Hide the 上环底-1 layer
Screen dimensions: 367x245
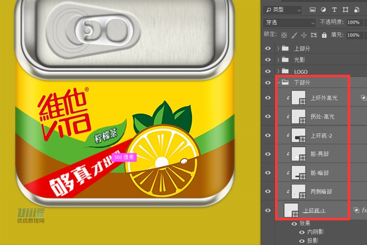pyautogui.click(x=268, y=210)
